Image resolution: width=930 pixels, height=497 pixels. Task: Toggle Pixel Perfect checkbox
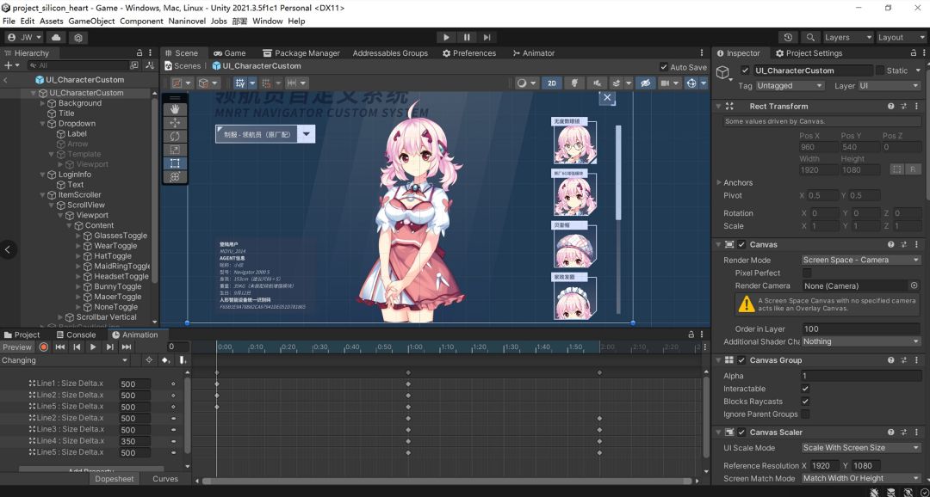coord(807,273)
